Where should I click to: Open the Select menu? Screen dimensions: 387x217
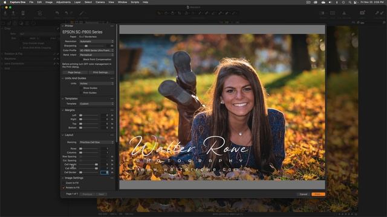(x=88, y=2)
